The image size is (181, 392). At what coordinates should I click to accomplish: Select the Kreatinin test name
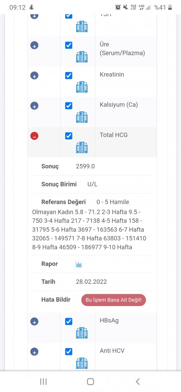tap(112, 75)
